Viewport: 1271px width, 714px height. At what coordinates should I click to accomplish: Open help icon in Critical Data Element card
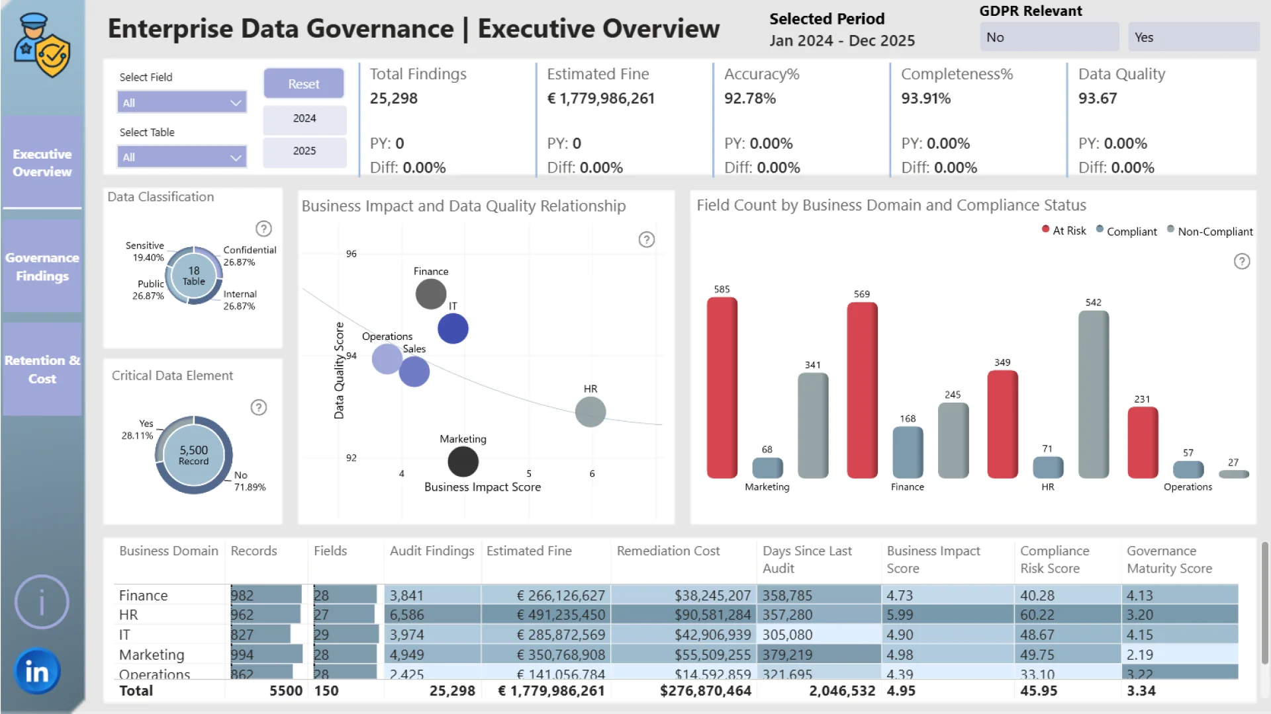(259, 407)
